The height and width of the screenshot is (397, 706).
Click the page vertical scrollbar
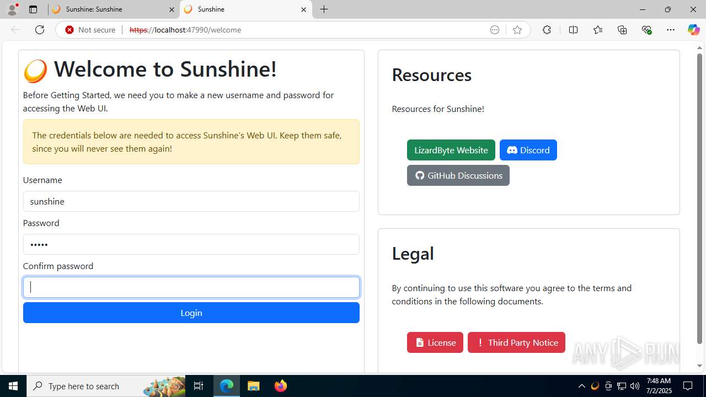(699, 198)
